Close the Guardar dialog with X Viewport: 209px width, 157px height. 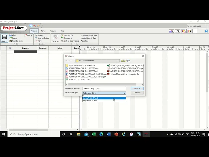[x=143, y=56]
